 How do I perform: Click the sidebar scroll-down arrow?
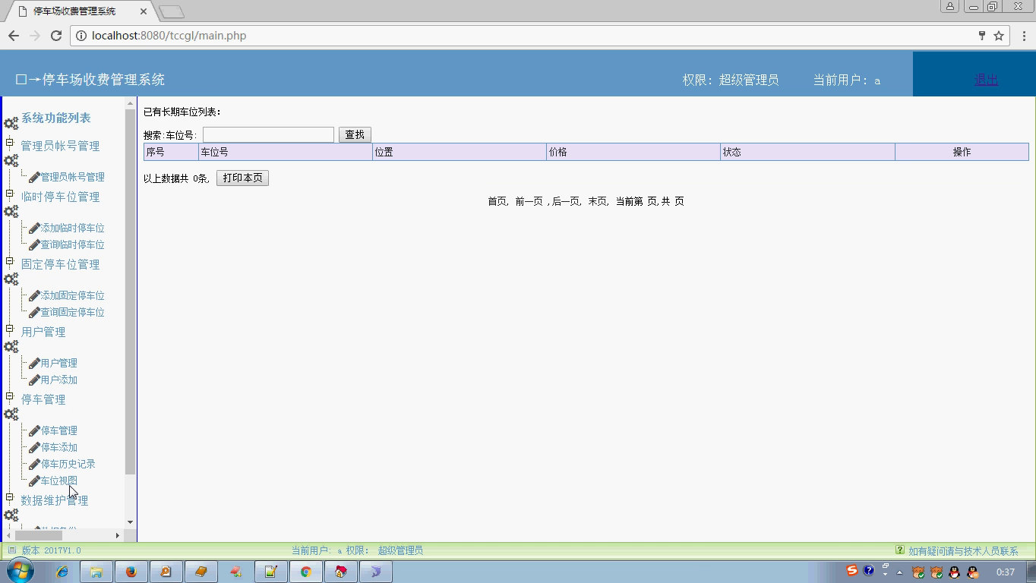(x=130, y=522)
